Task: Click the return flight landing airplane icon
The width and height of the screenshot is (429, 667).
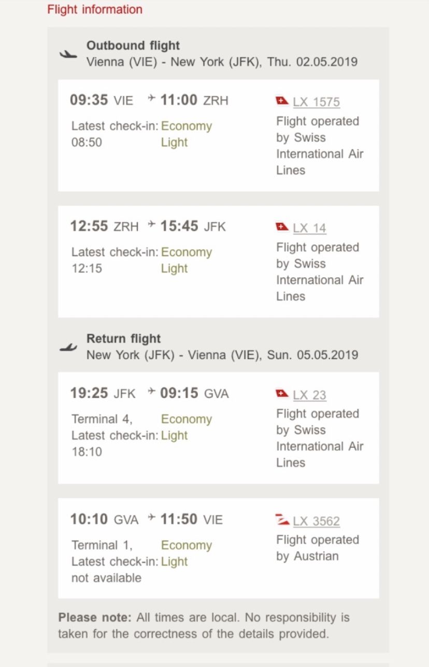Action: 68,347
